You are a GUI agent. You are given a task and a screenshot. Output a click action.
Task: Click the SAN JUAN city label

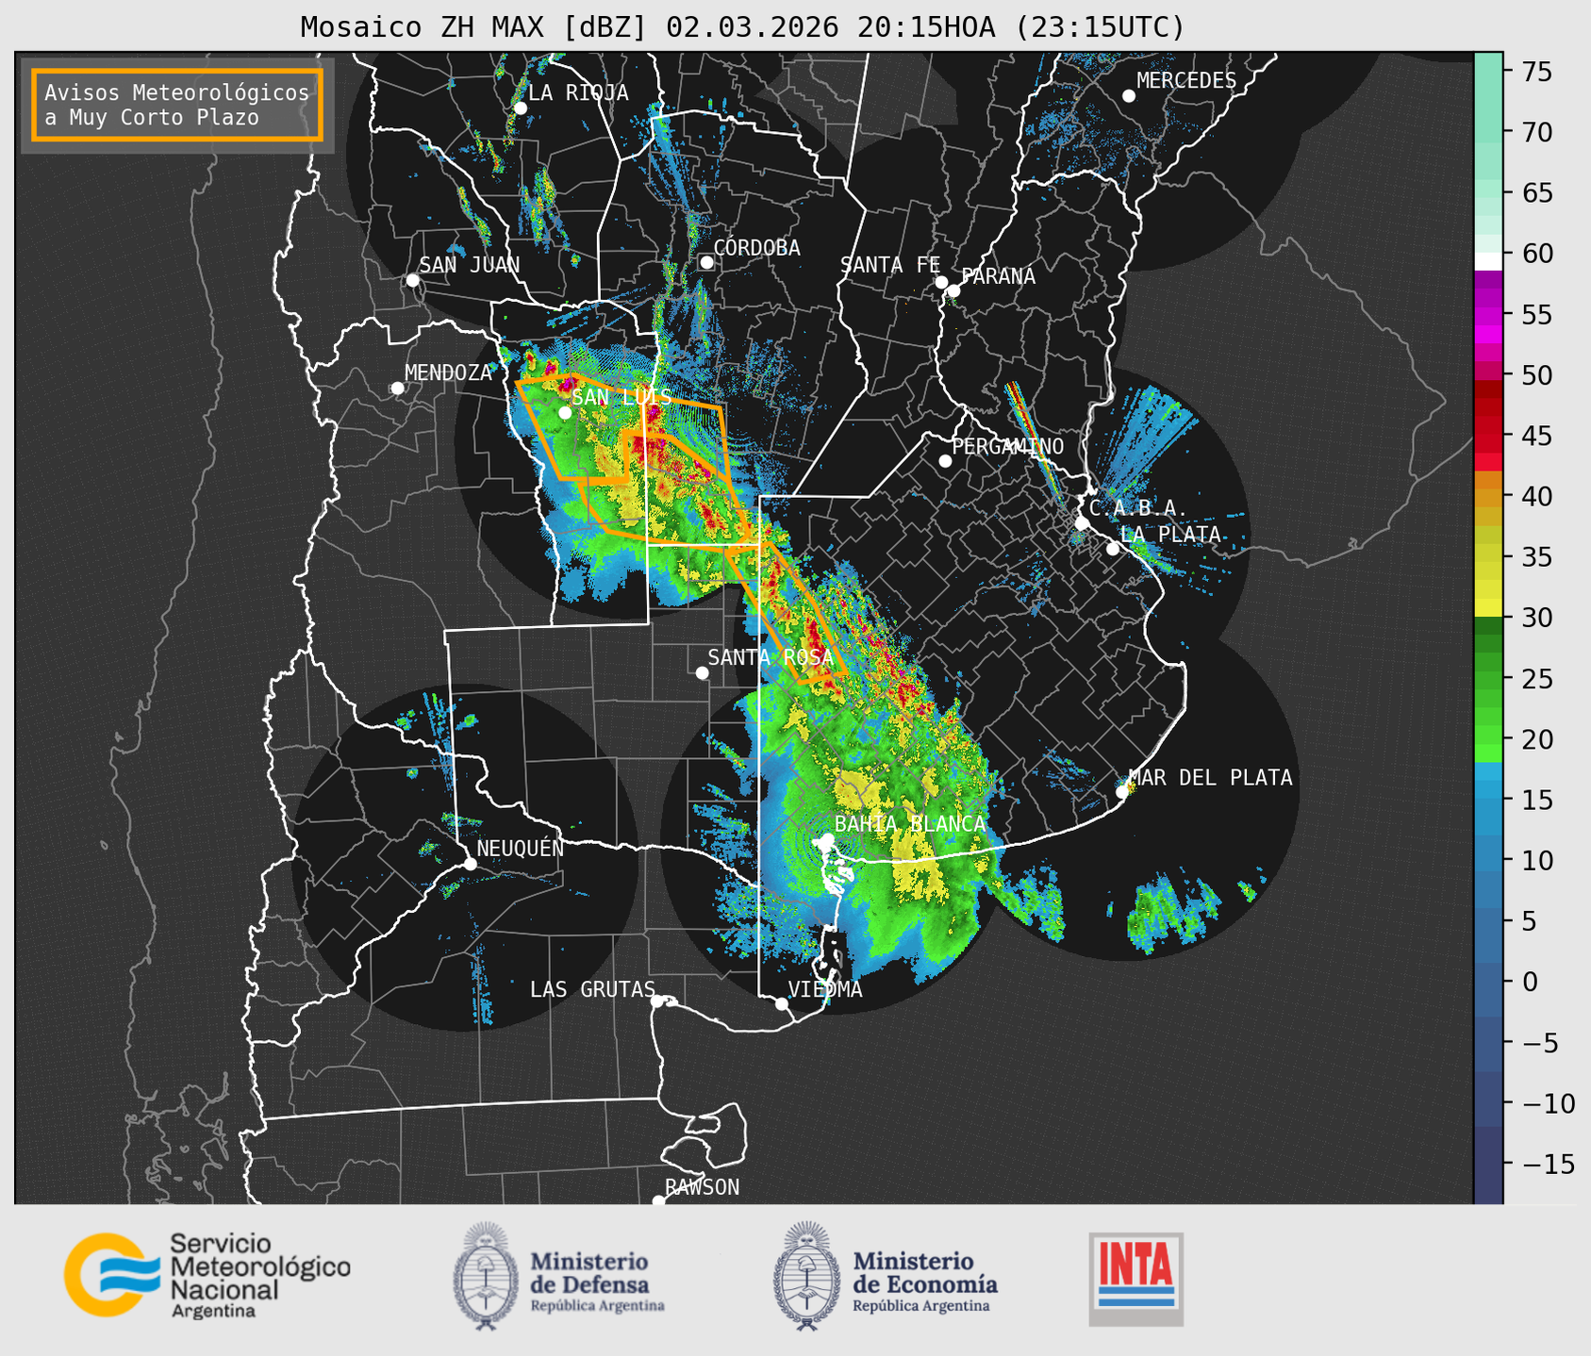(470, 265)
